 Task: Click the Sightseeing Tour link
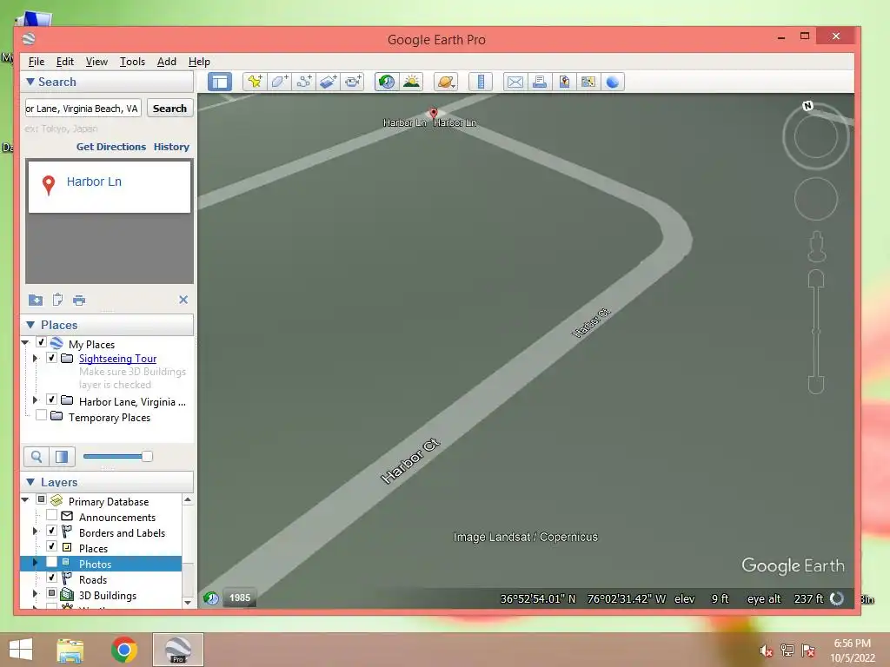click(117, 359)
